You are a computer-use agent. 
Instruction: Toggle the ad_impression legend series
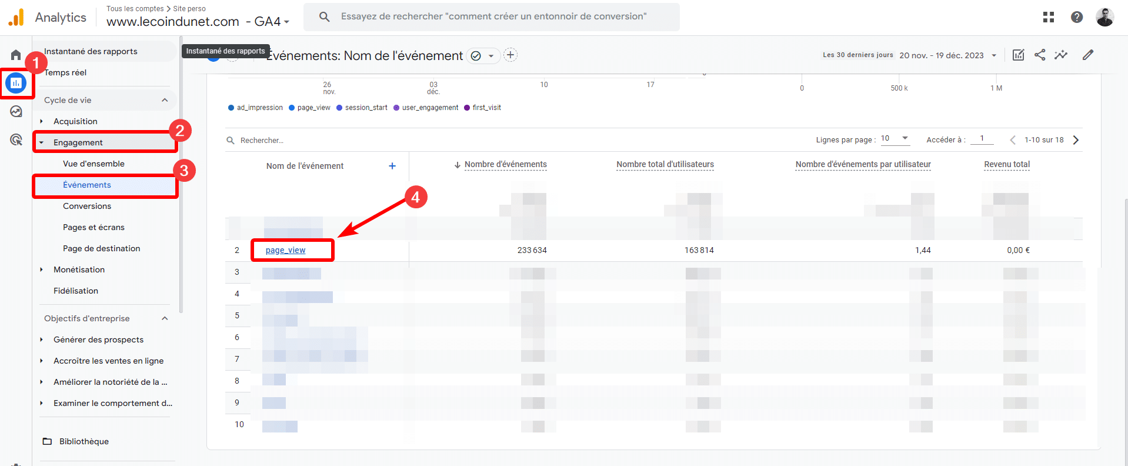tap(255, 108)
